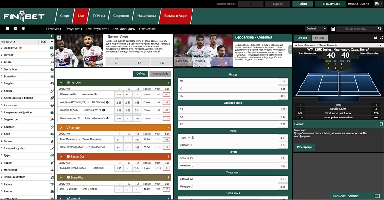Screen dimensions: 384x200
Task: Open the Статистика link
Action: pos(147,29)
